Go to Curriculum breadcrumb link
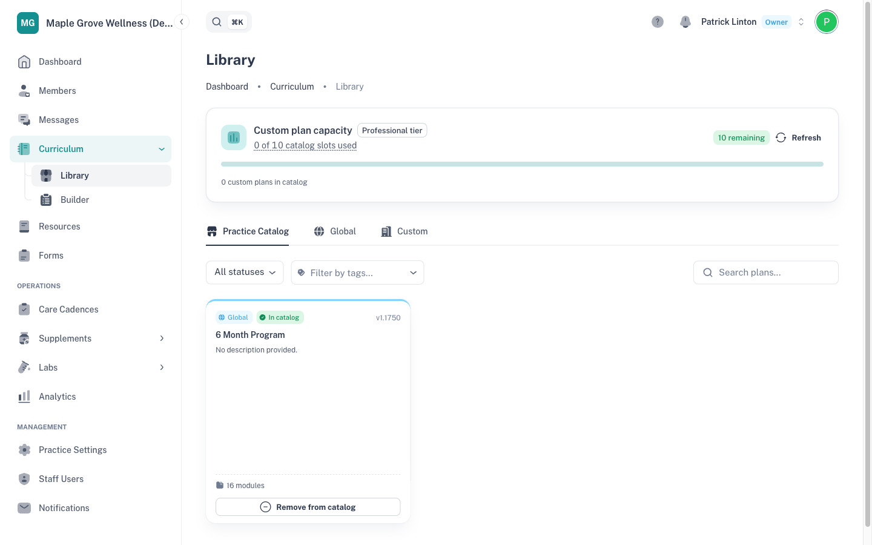The image size is (872, 545). [x=292, y=87]
